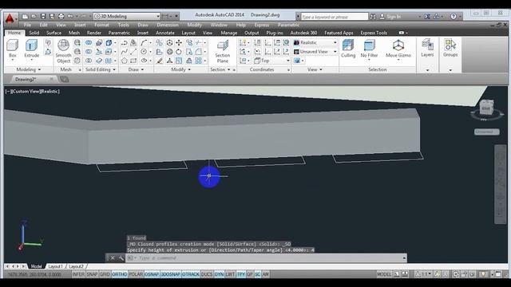Switch to the Layout1 tab
The height and width of the screenshot is (287, 511).
tap(55, 266)
